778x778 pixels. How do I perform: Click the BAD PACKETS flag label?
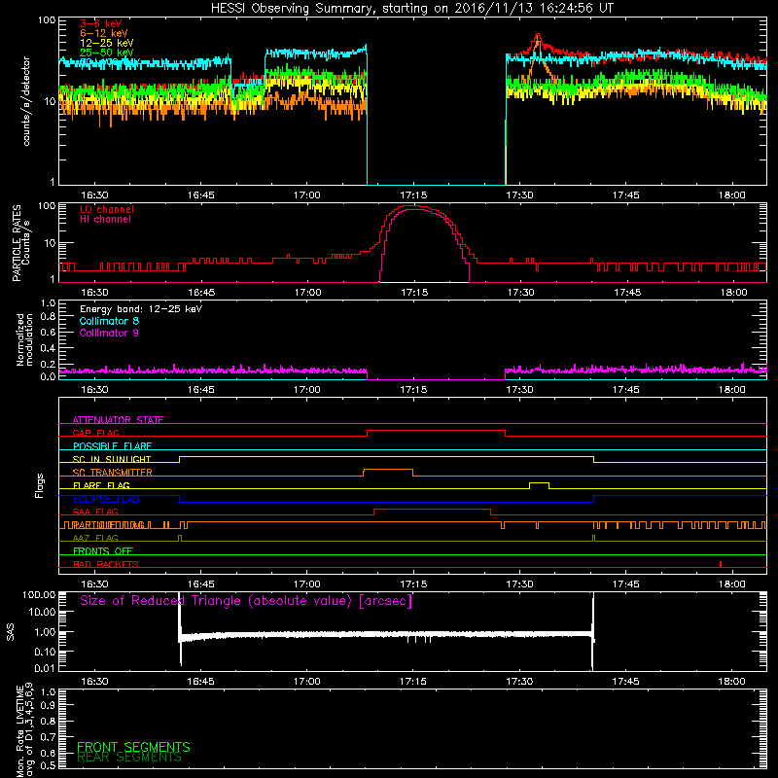[x=106, y=564]
